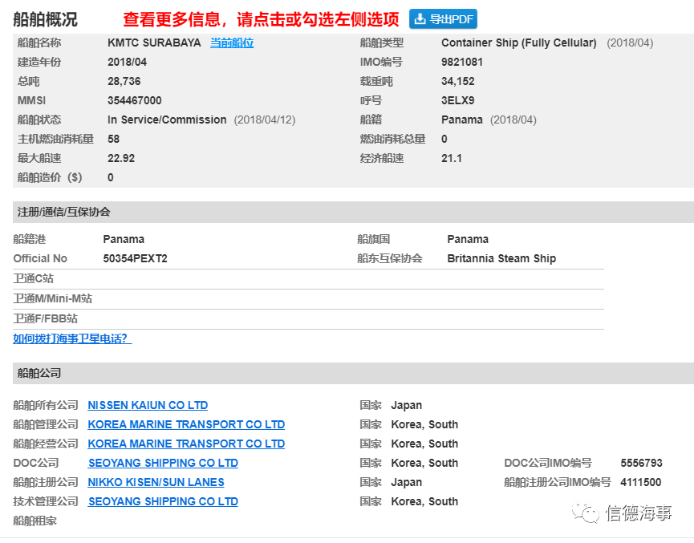Select the build date 2018/04
This screenshot has height=543, width=694.
(127, 62)
